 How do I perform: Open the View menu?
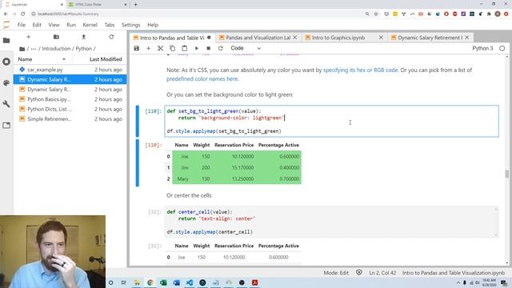[x=54, y=25]
